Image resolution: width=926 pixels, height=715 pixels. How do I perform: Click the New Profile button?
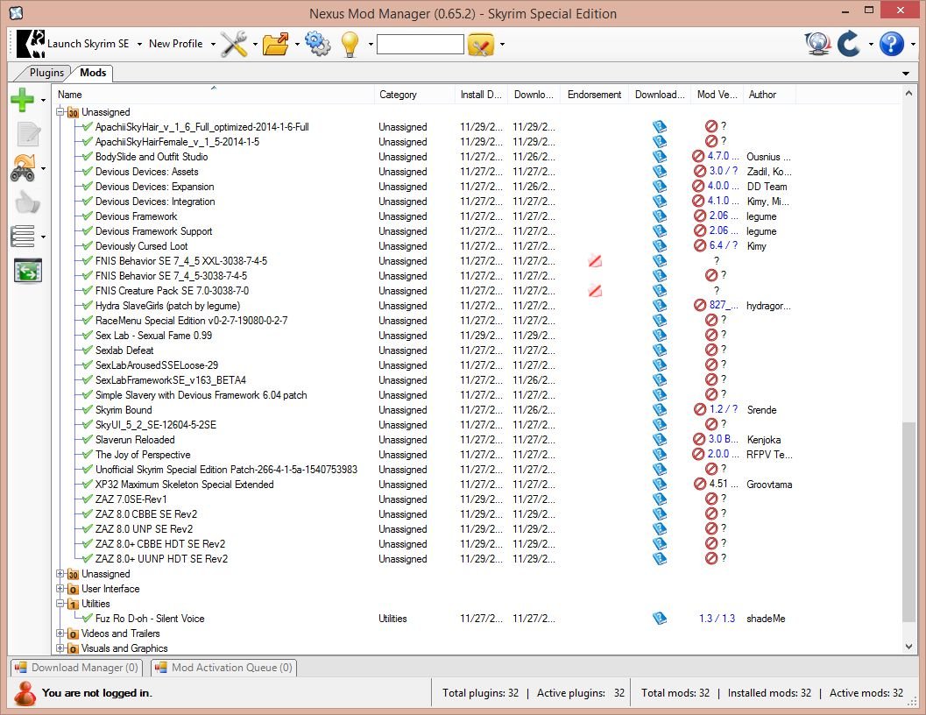[175, 44]
